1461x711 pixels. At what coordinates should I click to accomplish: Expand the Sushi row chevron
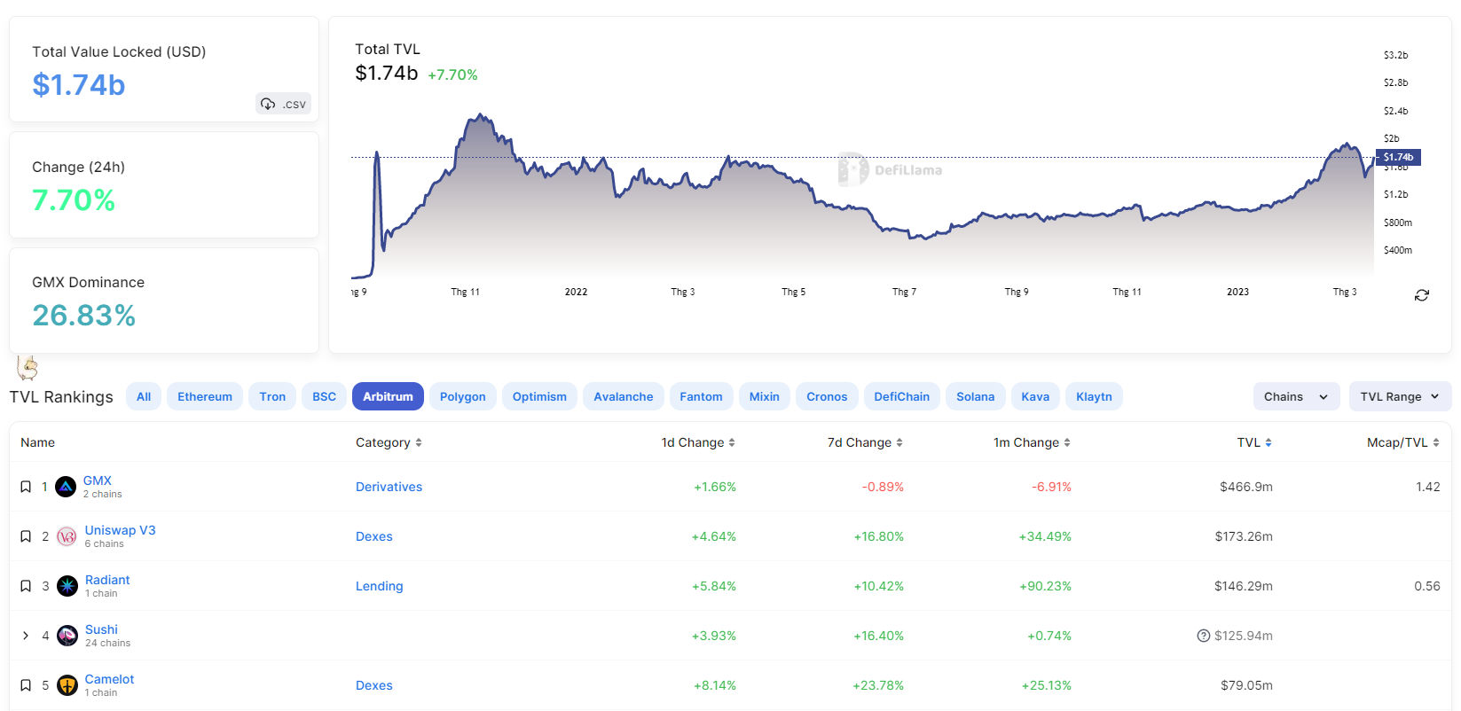(26, 636)
